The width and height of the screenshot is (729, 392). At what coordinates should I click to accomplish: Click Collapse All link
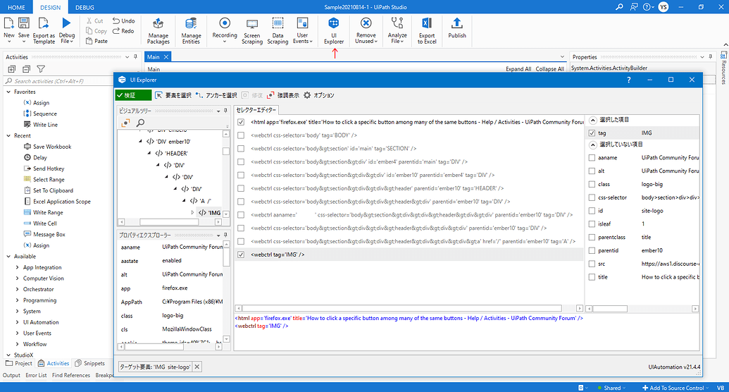click(549, 69)
